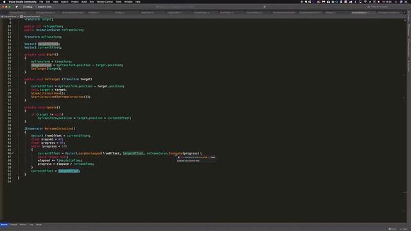Click the Run play button in toolbar

(x=17, y=7)
